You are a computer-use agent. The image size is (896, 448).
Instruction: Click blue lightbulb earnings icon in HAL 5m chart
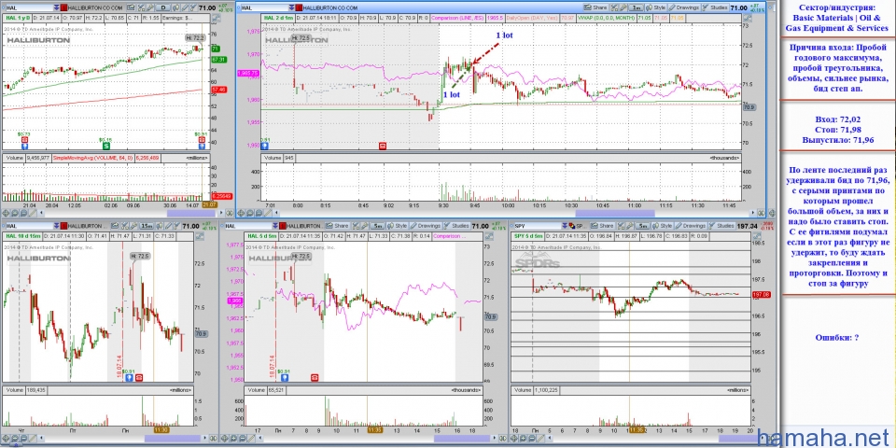[285, 378]
